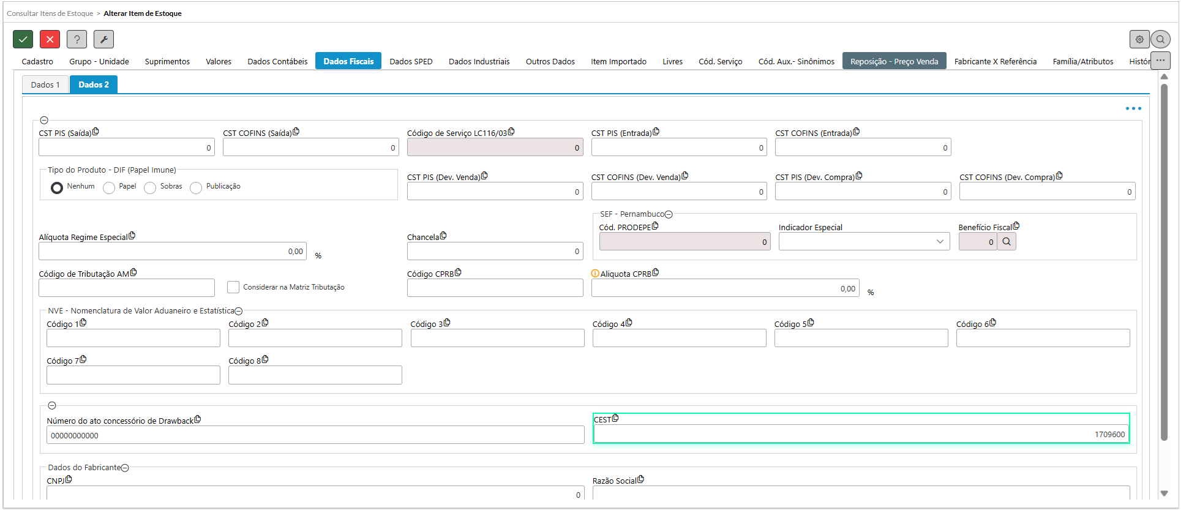Select the Sobras radio option
The width and height of the screenshot is (1181, 510).
150,188
